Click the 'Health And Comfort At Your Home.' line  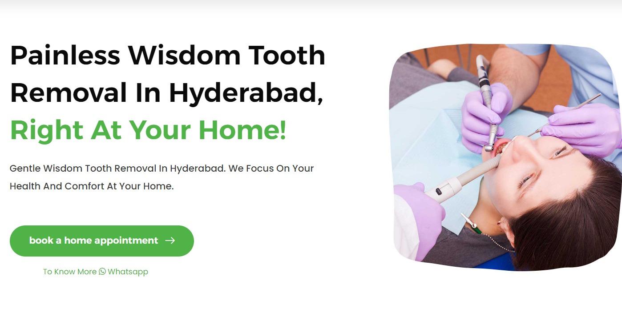92,186
